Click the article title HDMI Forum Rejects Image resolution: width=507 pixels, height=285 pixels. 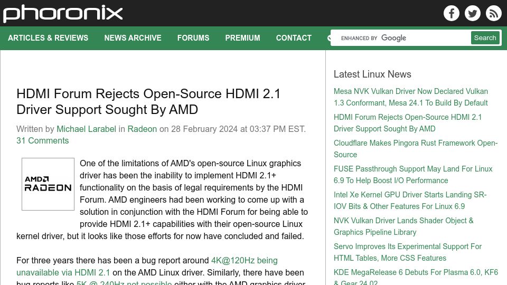(148, 101)
